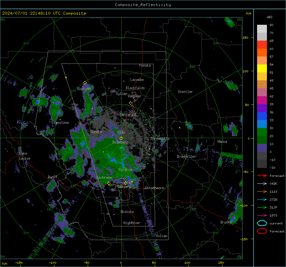
Task: Pick the pink 42-45 dBZ swatch
Action: (x=262, y=92)
